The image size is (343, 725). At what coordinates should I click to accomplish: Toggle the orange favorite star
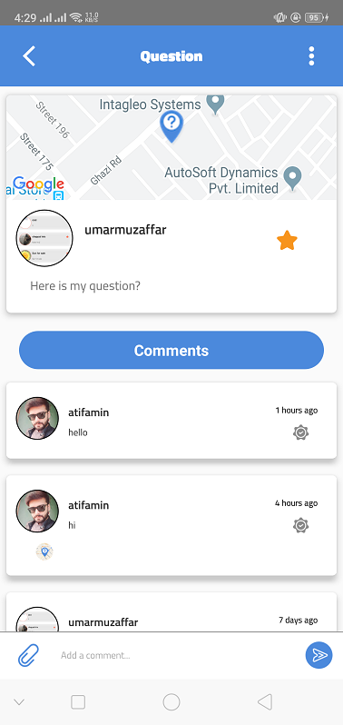pos(287,241)
